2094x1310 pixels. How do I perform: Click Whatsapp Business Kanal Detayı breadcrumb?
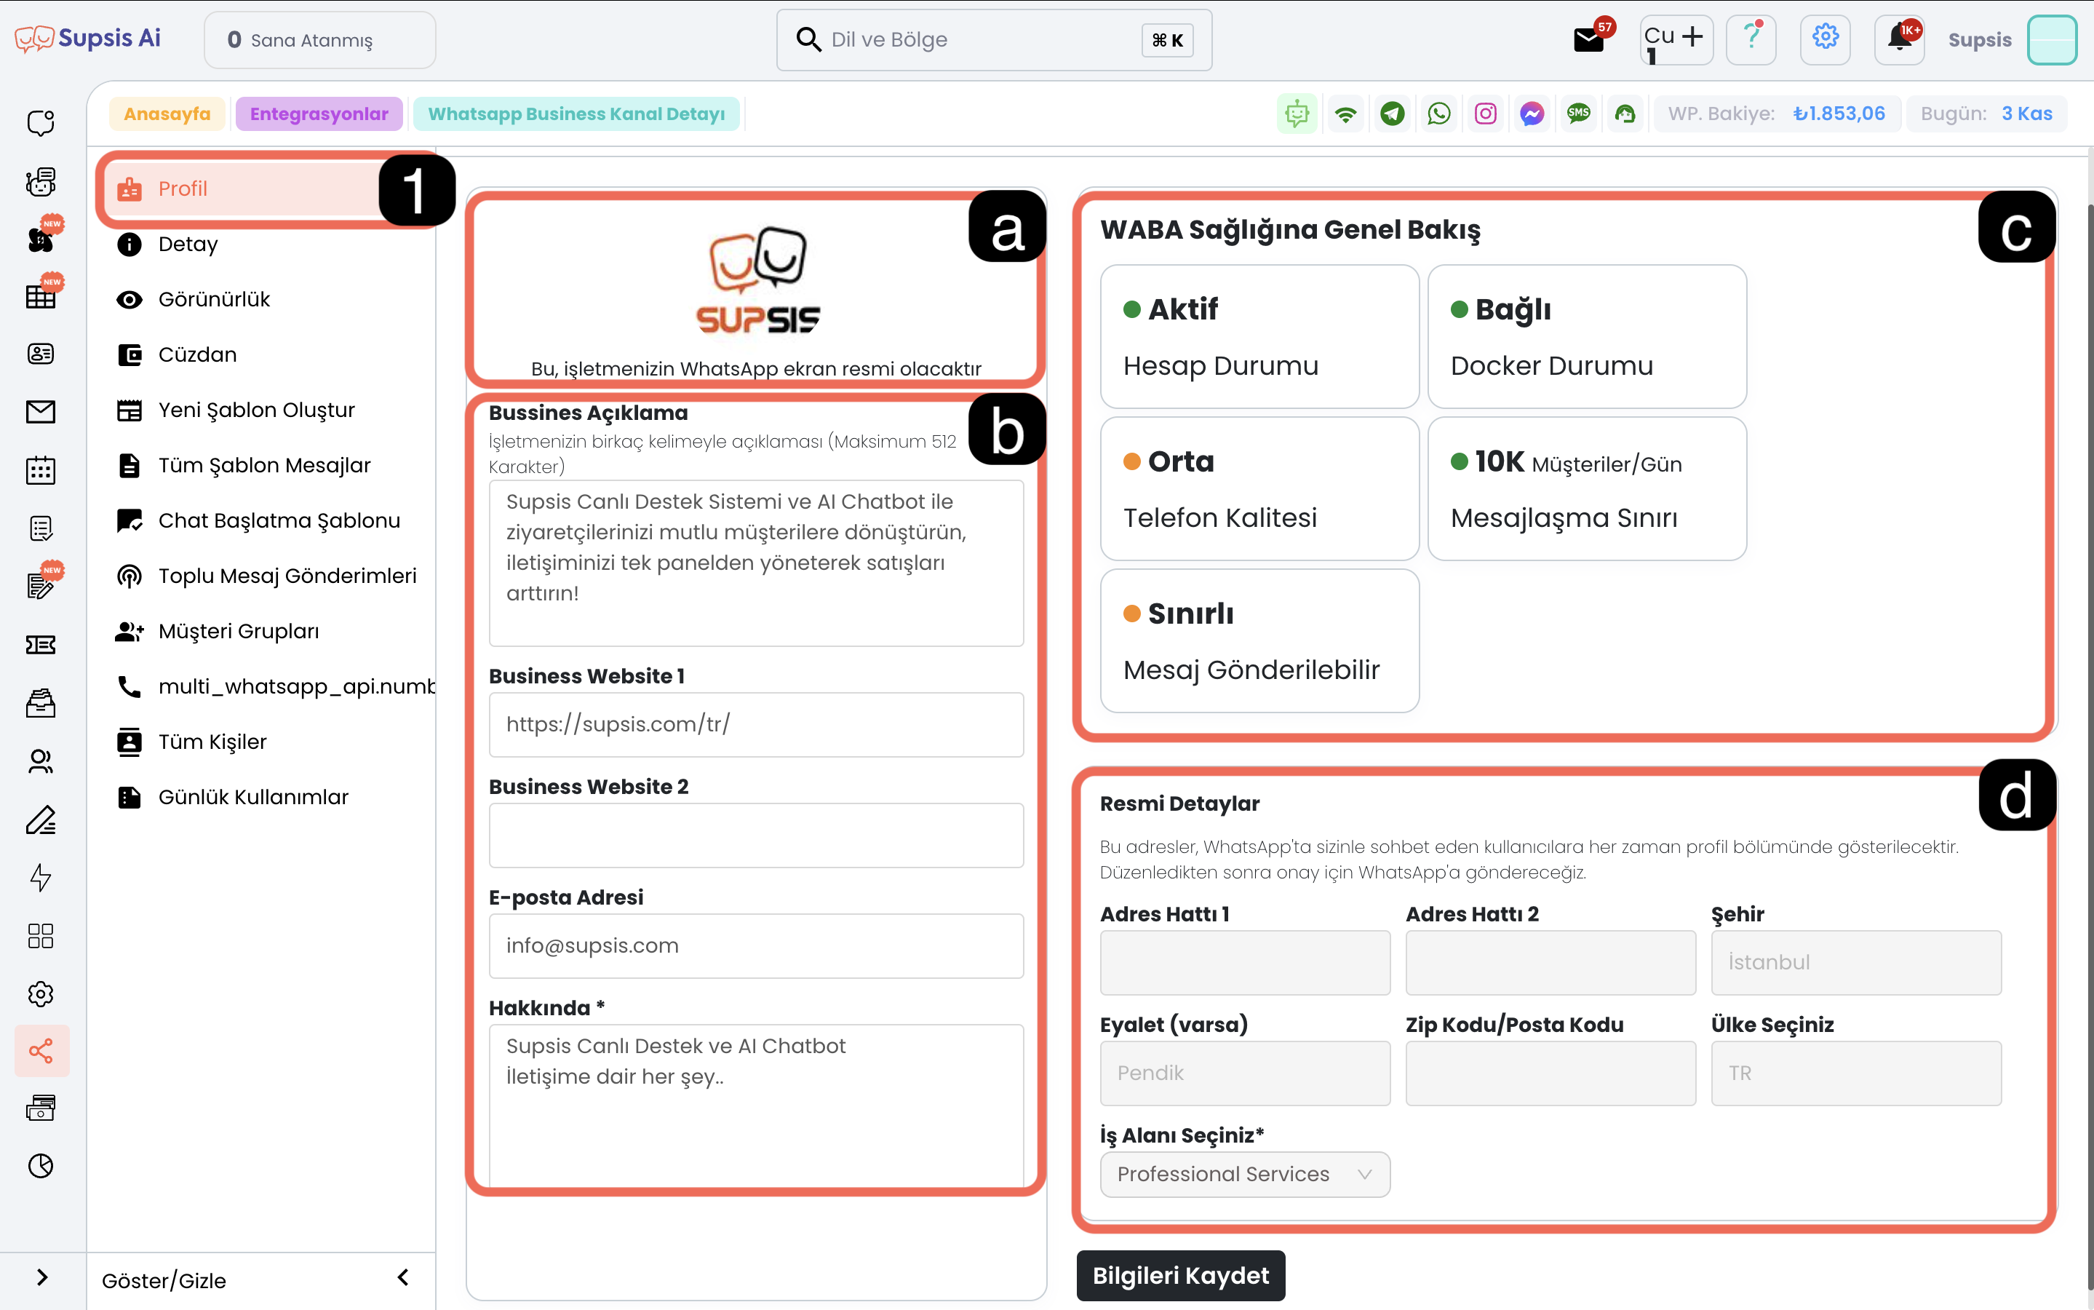click(576, 114)
